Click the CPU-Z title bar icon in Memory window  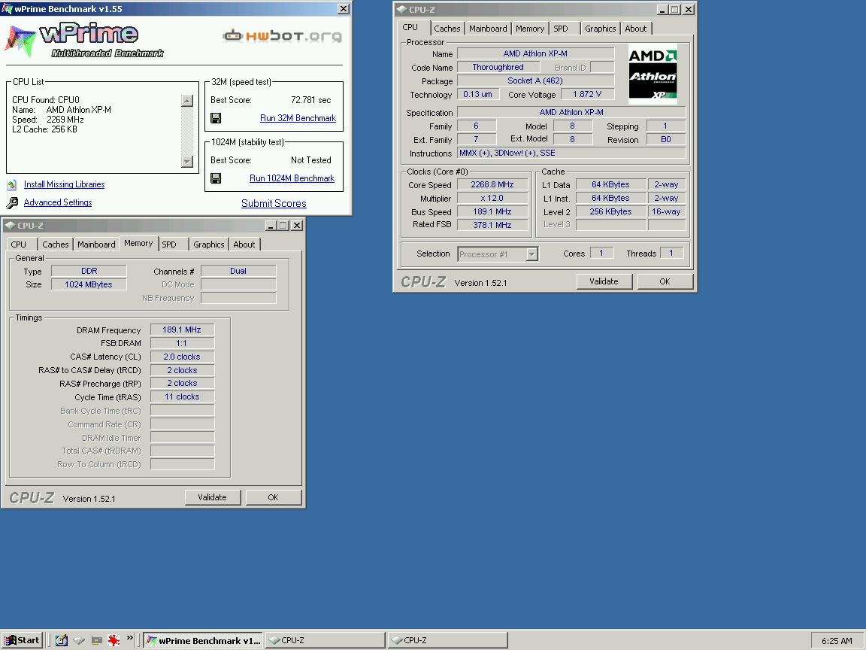tap(10, 226)
